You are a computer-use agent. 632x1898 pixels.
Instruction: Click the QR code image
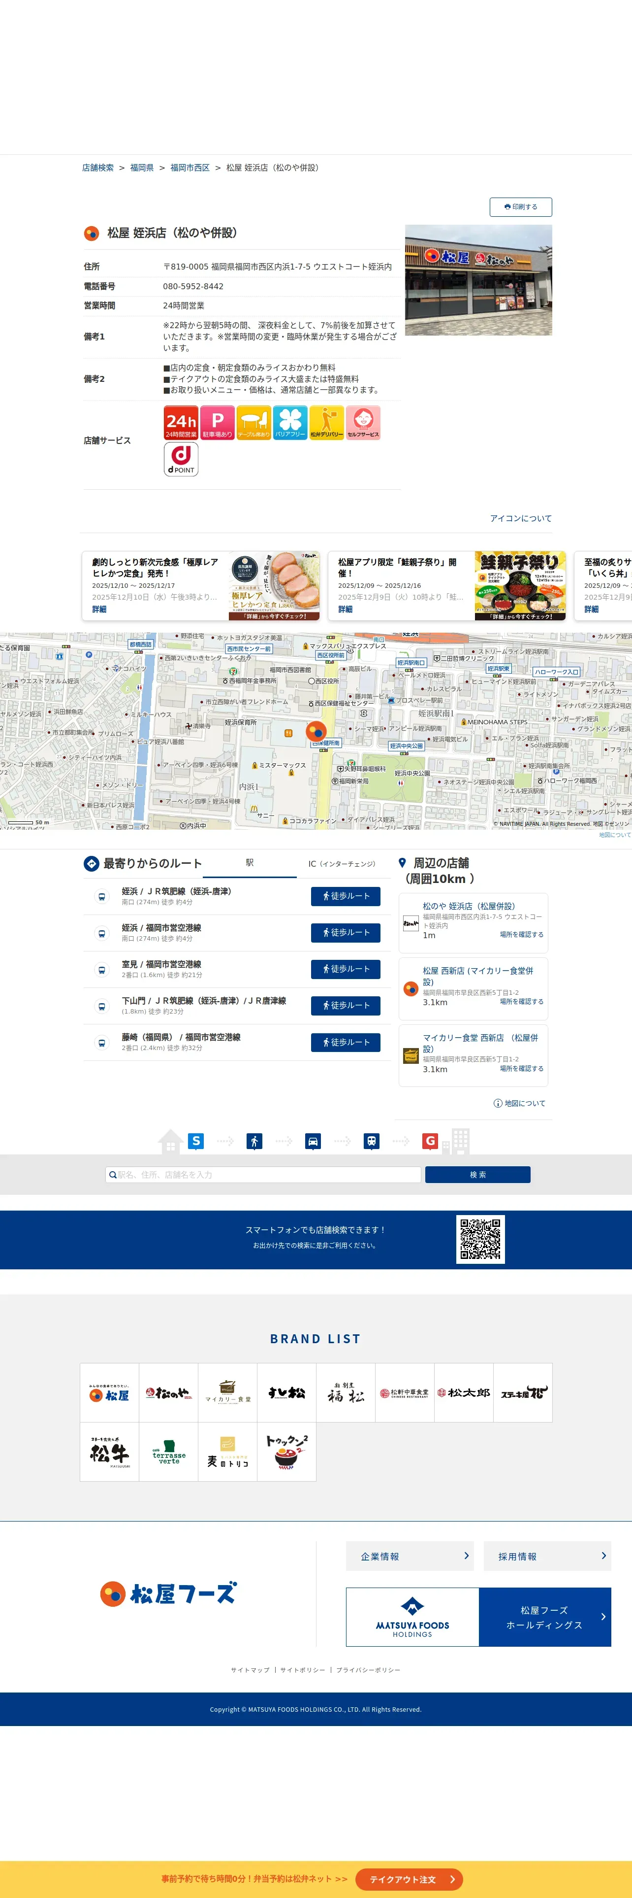point(480,1239)
